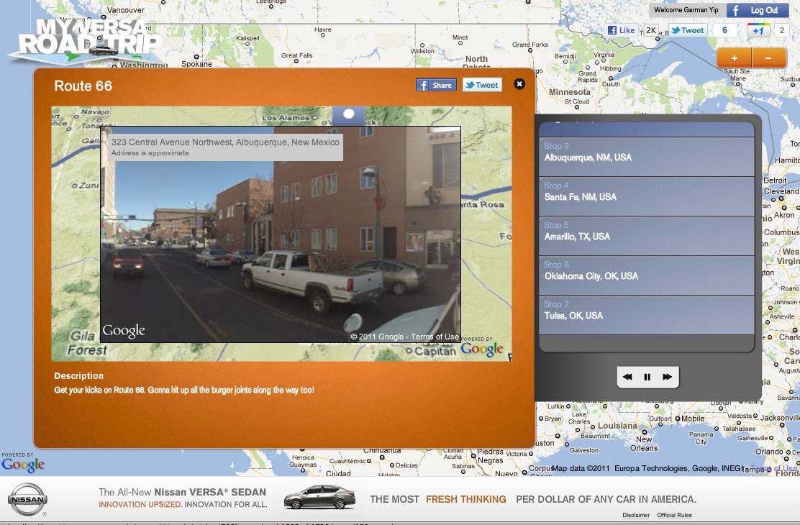800x525 pixels.
Task: Click the Google +1 button
Action: point(758,30)
